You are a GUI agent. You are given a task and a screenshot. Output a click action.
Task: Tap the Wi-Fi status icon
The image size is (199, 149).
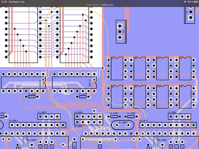click(x=185, y=2)
